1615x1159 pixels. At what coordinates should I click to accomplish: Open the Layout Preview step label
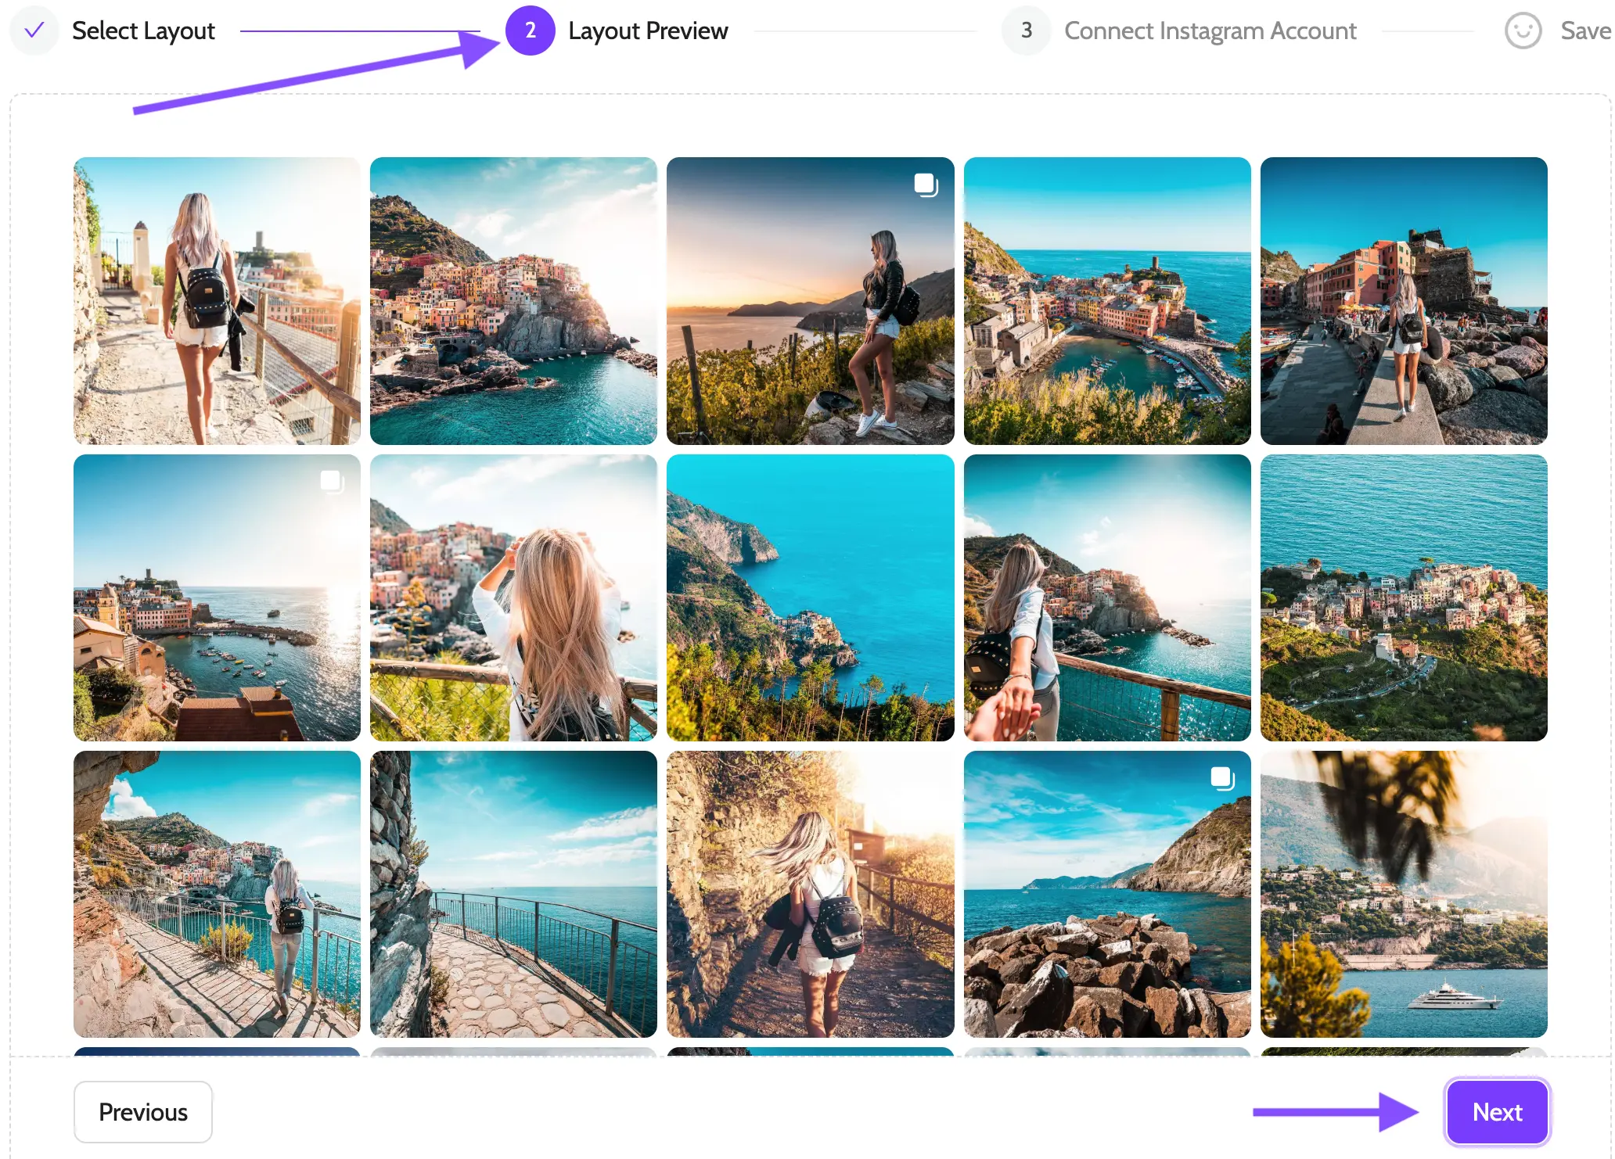click(x=648, y=31)
